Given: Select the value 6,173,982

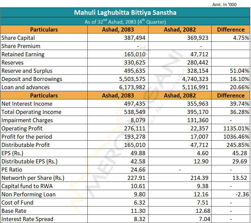Looking at the screenshot, I should coord(132,87).
